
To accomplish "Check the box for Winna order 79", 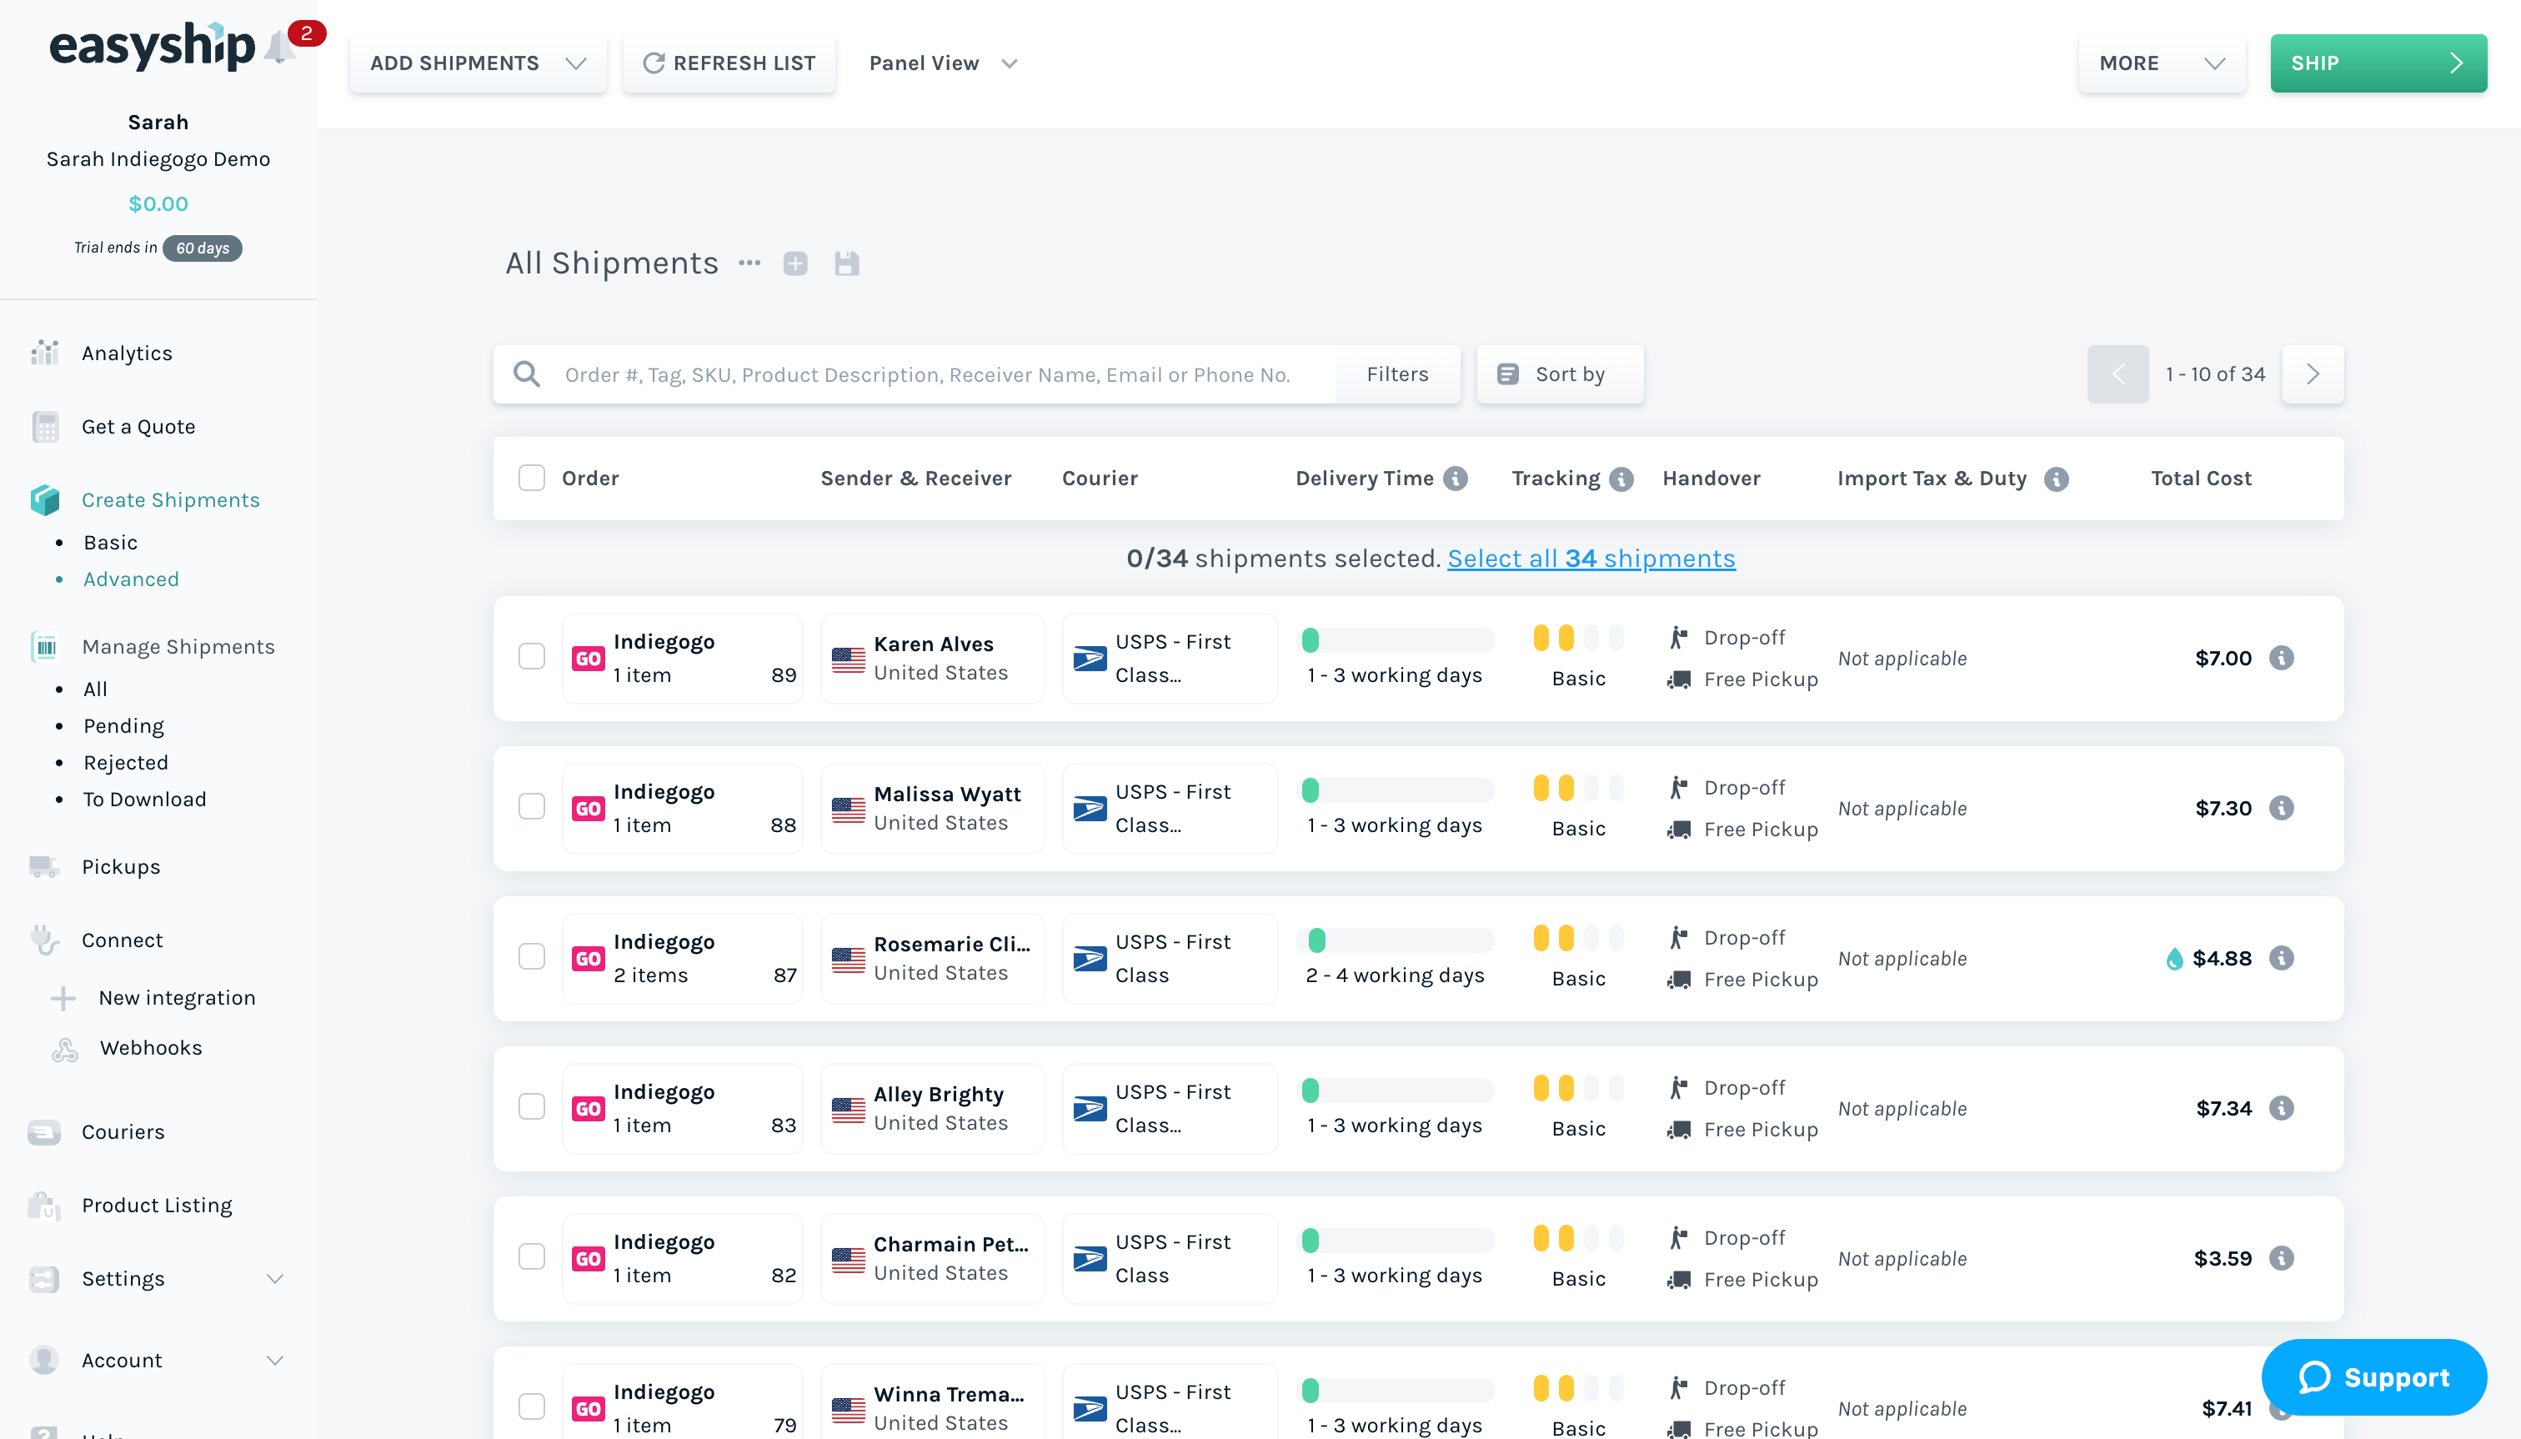I will (532, 1407).
